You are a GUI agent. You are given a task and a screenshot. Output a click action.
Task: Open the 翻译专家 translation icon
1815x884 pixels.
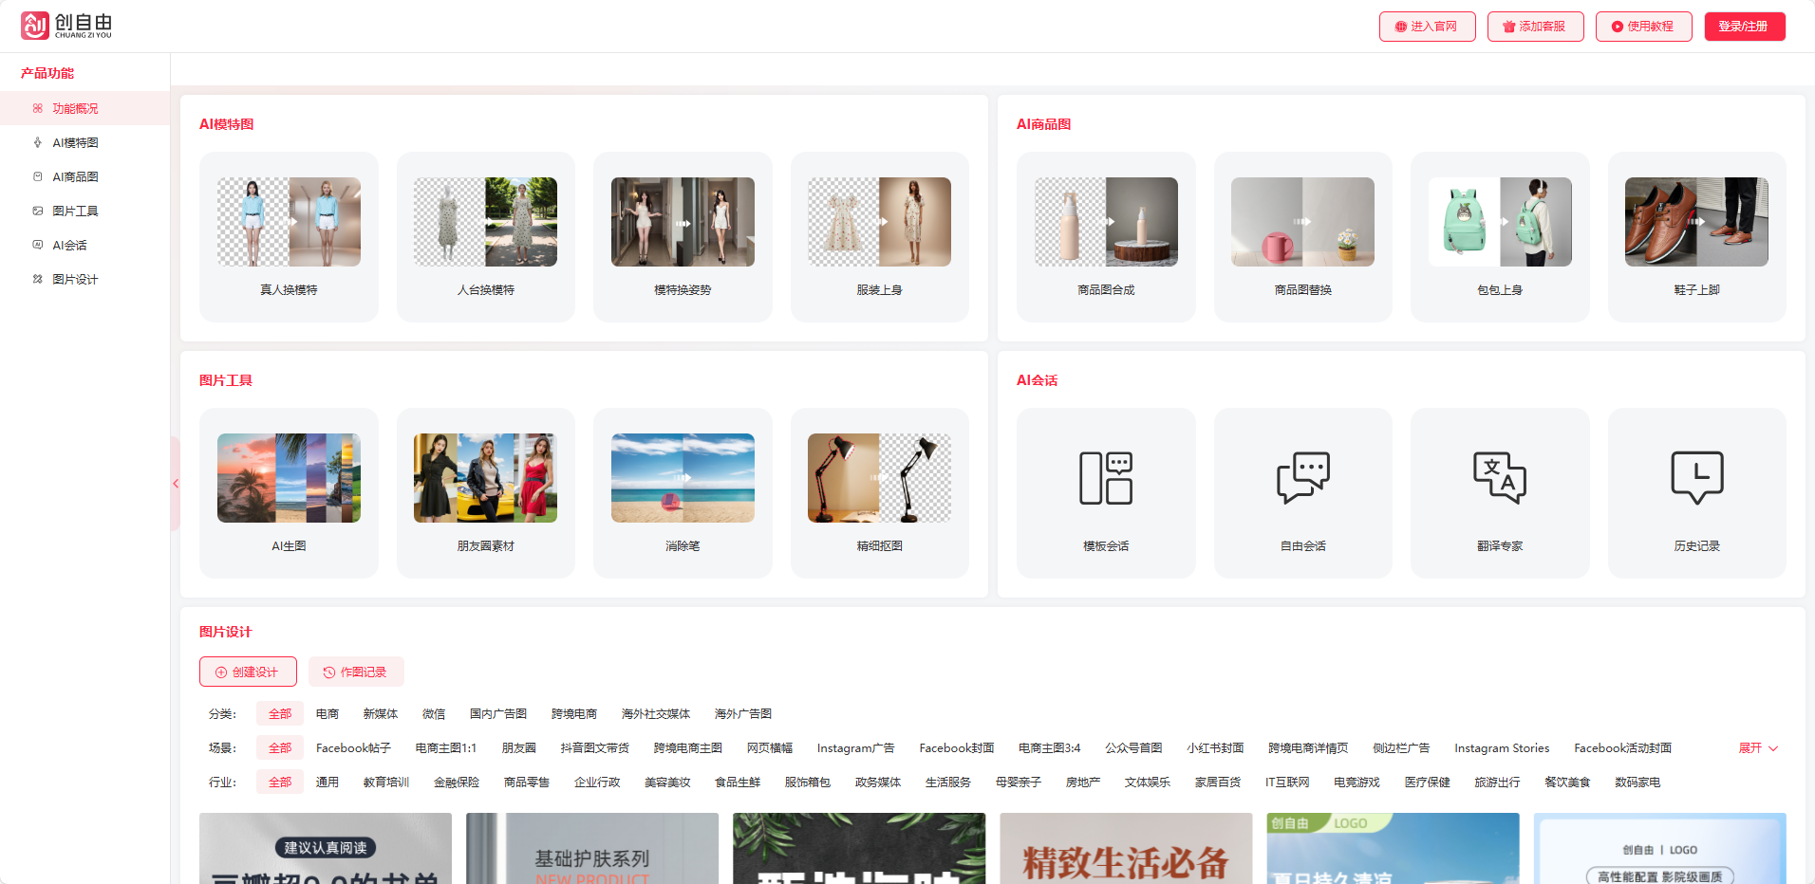tap(1500, 478)
